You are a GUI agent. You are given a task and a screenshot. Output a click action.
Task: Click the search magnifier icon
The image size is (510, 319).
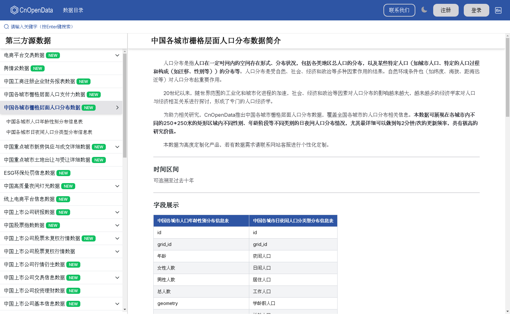[x=6, y=26]
